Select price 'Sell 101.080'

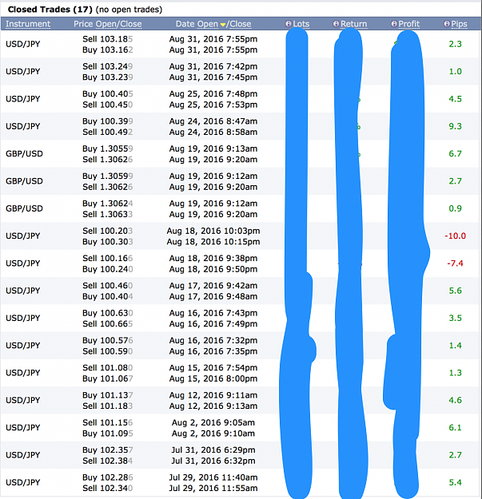click(108, 367)
